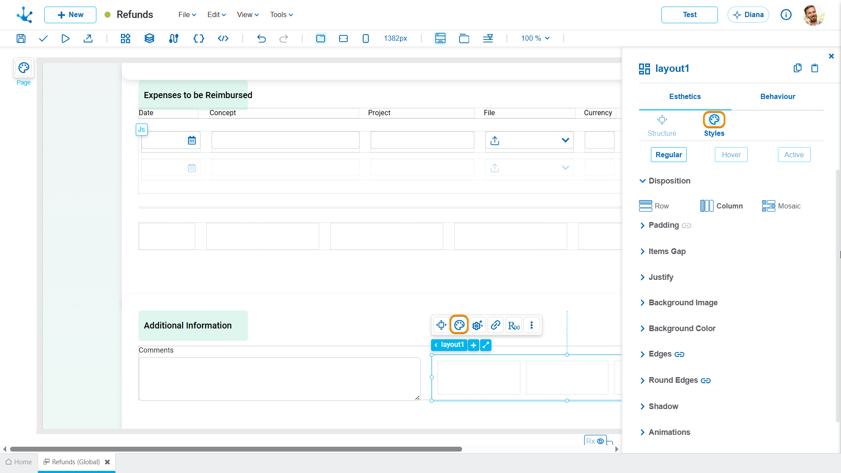Click the R(x) rules icon in floating toolbar
This screenshot has height=473, width=841.
(x=514, y=325)
